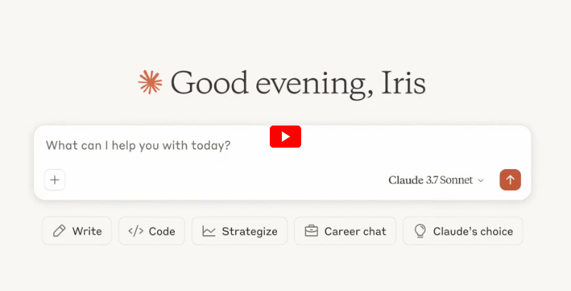Choose the Code suggestion chip
Viewport: 571px width, 291px height.
(152, 231)
